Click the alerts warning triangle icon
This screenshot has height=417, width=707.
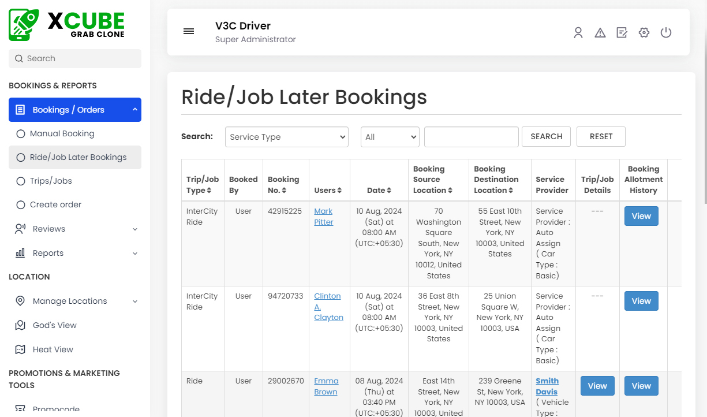pos(600,32)
